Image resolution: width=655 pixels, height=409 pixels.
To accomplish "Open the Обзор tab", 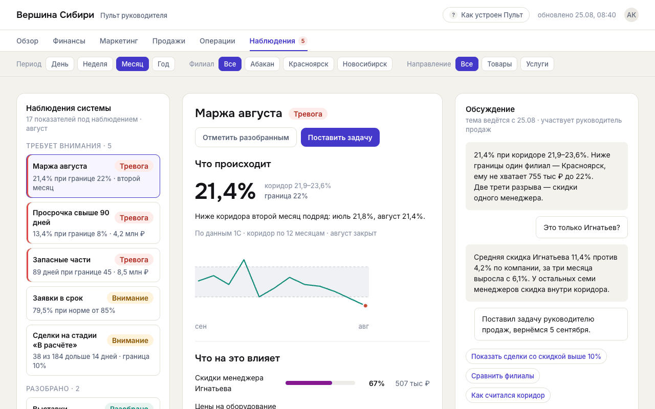I will [x=27, y=41].
